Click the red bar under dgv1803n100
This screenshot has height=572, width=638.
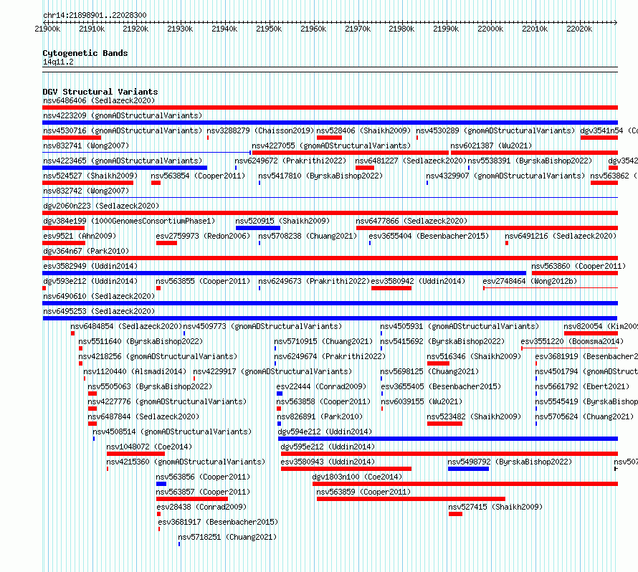pos(465,484)
